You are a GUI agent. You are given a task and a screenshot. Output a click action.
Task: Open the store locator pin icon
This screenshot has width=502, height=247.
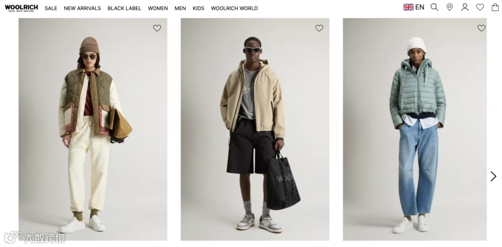(449, 7)
